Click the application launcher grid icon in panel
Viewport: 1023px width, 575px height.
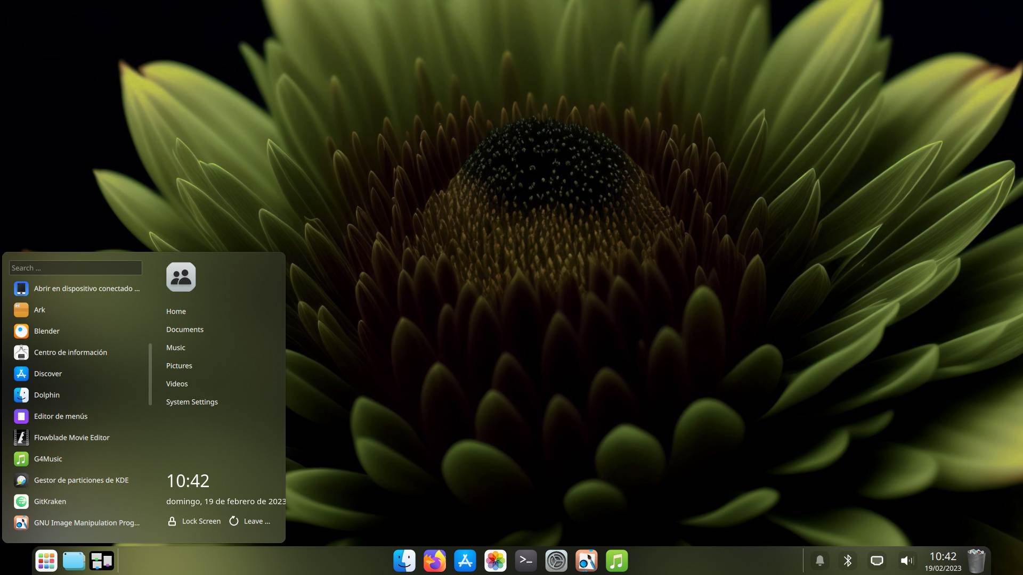coord(46,561)
